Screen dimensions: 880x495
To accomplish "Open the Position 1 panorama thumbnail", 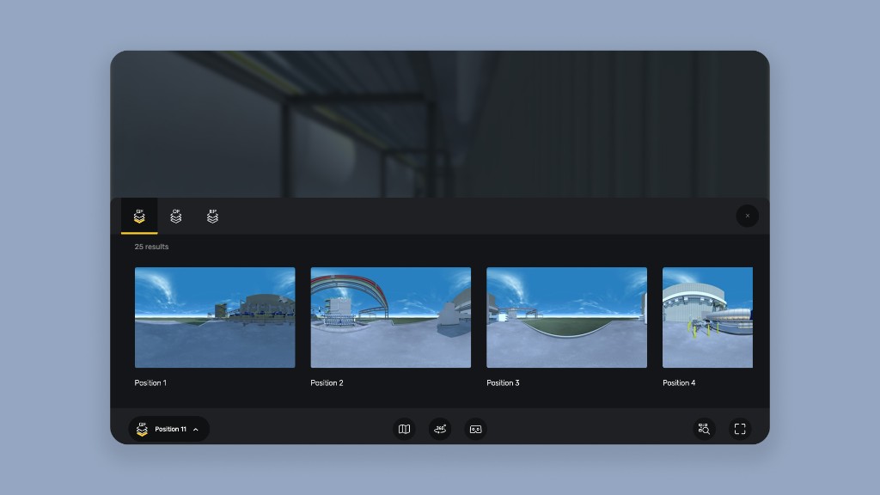I will coord(215,318).
